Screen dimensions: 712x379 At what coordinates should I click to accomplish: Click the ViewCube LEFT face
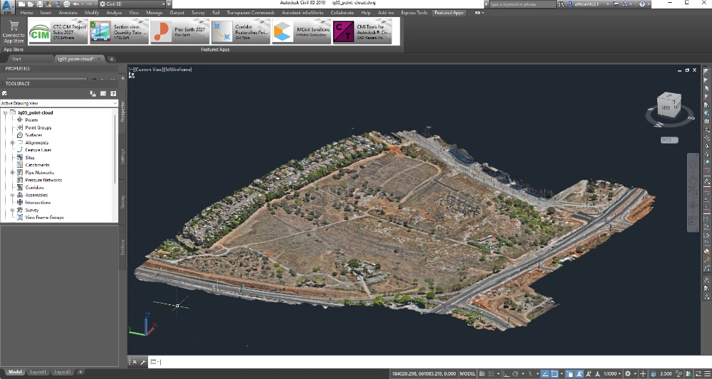[x=666, y=107]
